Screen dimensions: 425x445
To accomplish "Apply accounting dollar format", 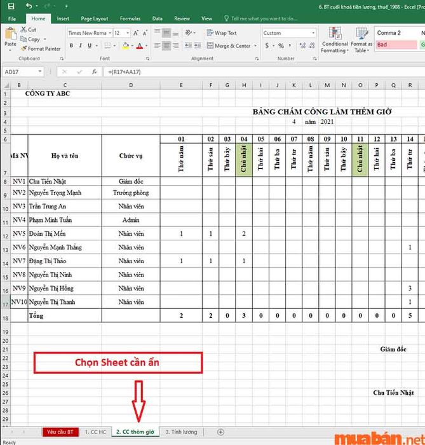I will point(267,45).
